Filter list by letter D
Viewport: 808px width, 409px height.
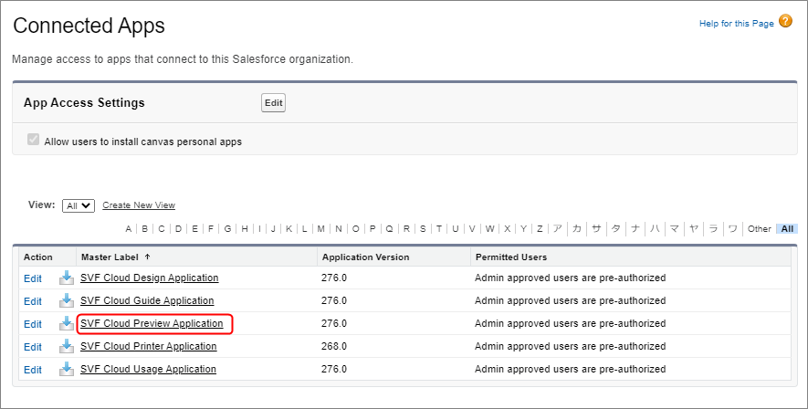point(178,229)
